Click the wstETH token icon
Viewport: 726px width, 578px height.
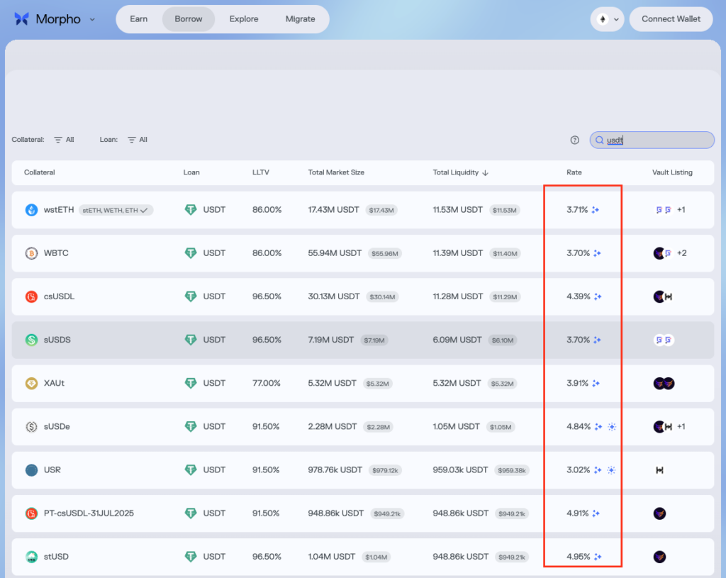31,210
